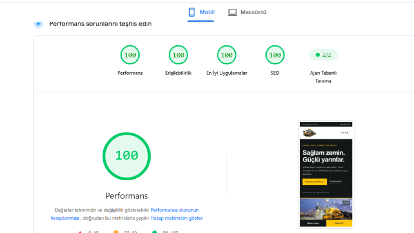Switch to the Masaüstü tab
This screenshot has width=414, height=233.
click(x=247, y=12)
